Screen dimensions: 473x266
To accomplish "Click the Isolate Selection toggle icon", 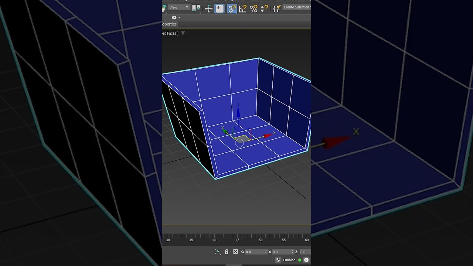I will click(218, 252).
